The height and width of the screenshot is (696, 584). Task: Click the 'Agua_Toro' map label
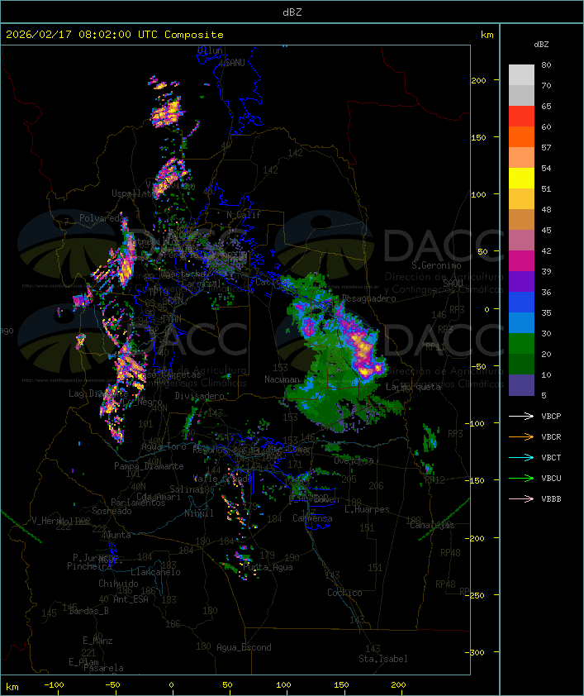pos(164,446)
